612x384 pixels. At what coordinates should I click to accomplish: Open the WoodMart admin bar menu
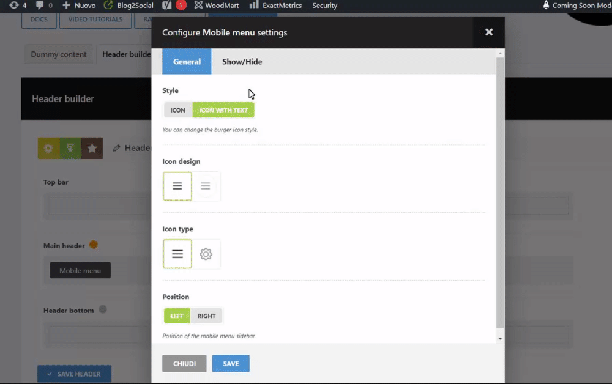(217, 6)
